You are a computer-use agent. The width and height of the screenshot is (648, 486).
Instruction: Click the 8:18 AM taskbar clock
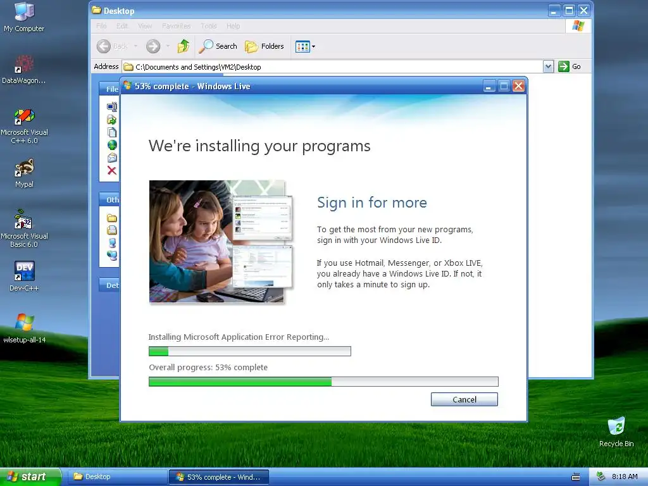tap(625, 477)
